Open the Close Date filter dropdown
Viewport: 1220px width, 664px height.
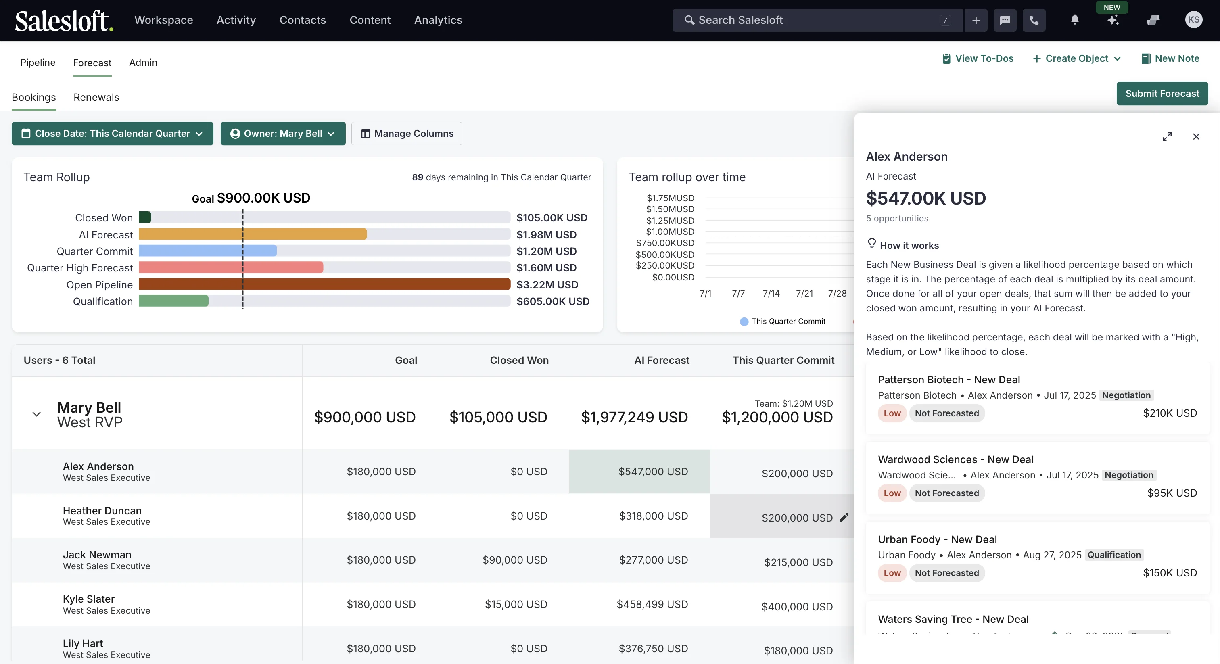click(x=112, y=134)
